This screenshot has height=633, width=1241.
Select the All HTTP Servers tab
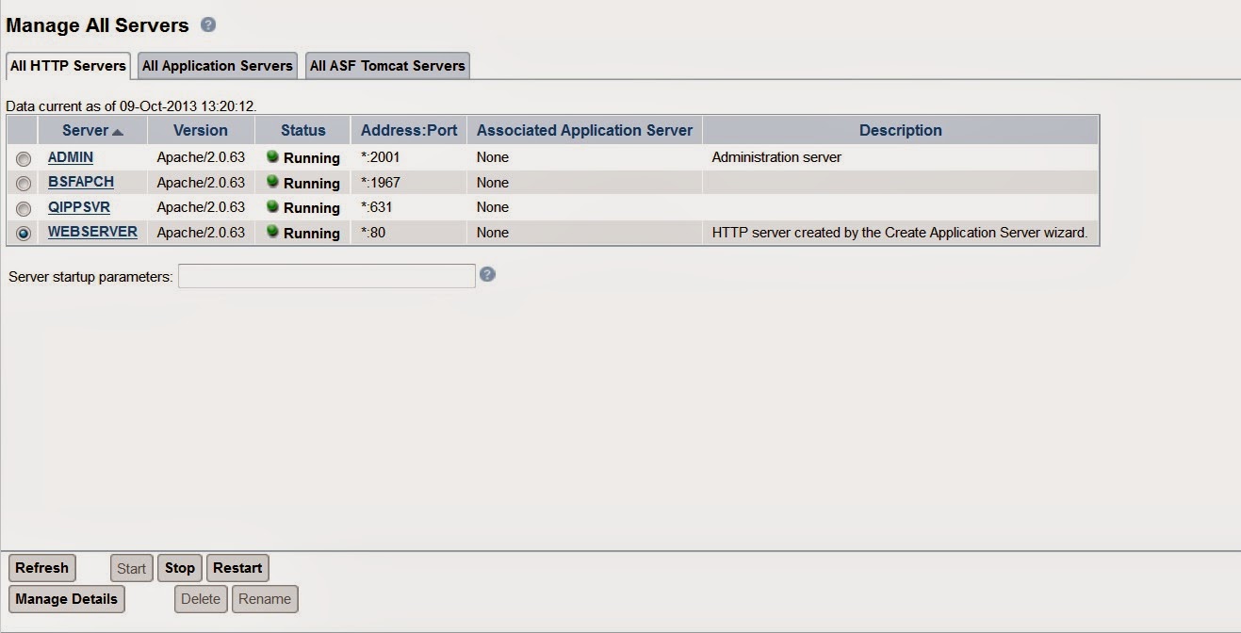point(67,65)
